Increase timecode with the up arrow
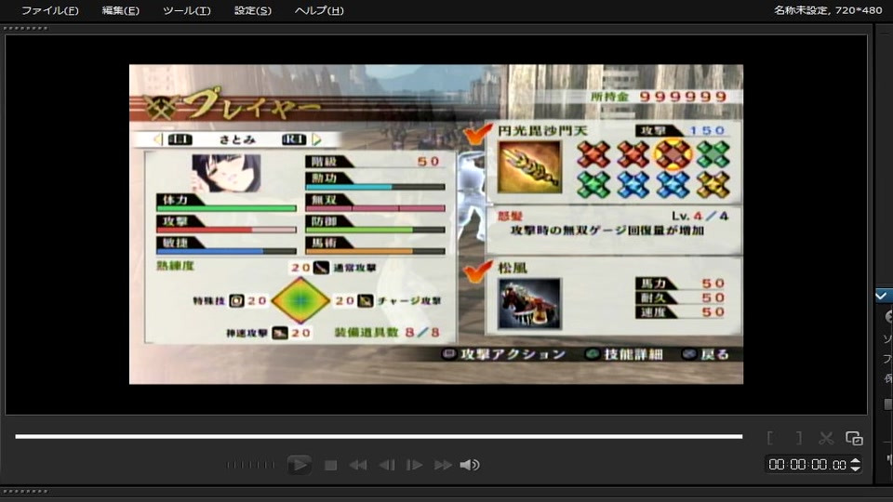893x502 pixels. 855,460
